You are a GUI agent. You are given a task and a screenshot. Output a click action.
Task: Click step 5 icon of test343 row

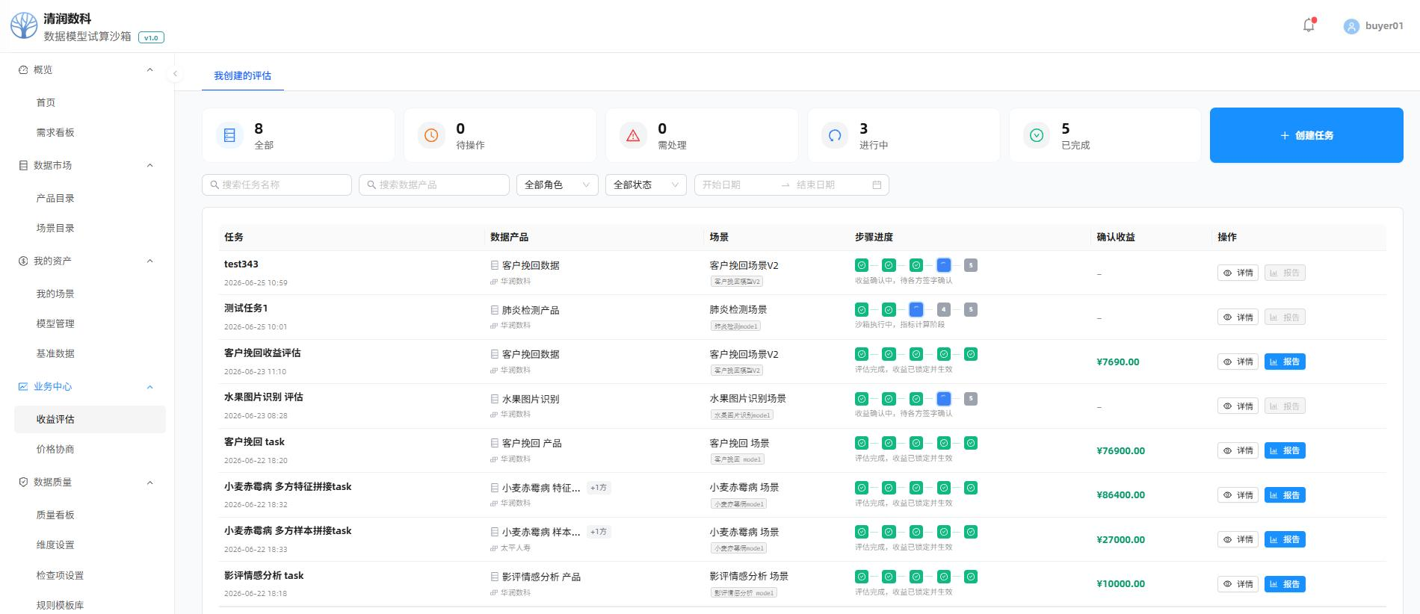point(971,265)
